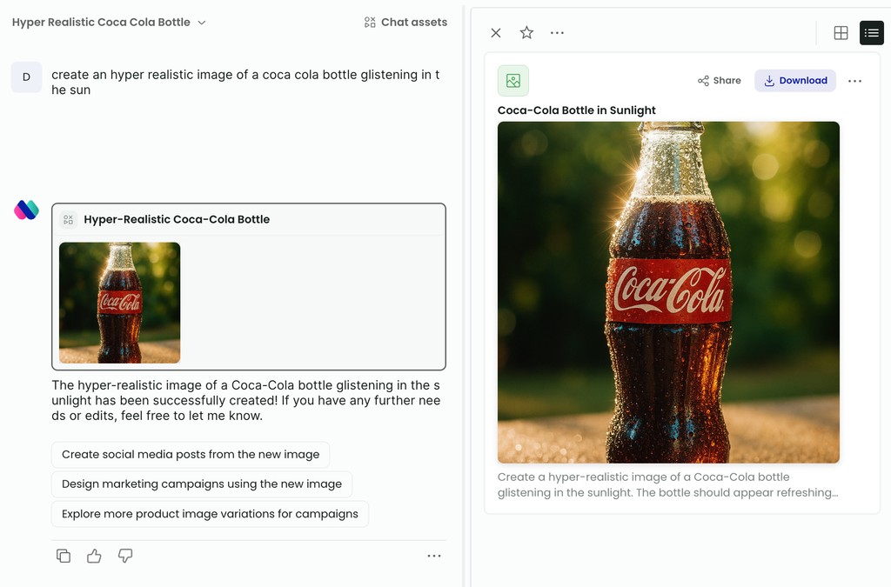Copy the assistant response
This screenshot has height=587, width=891.
pos(64,556)
